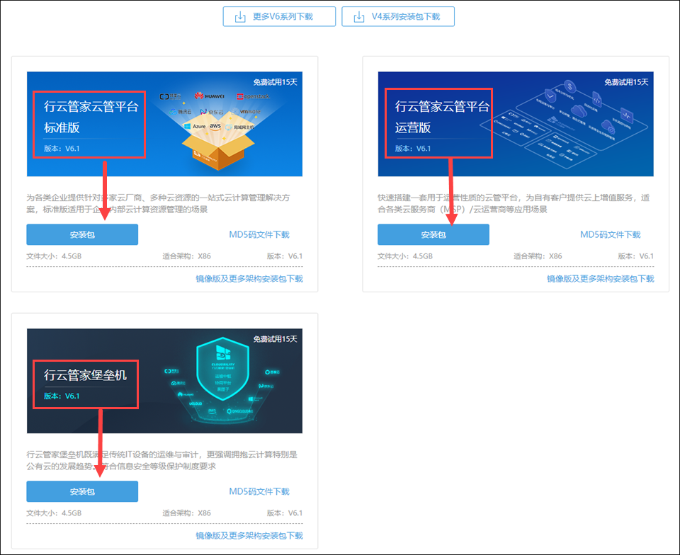Image resolution: width=680 pixels, height=555 pixels.
Task: Follow 镜像版及更多架构安装包下载 under 堡垒机
Action: [x=249, y=536]
